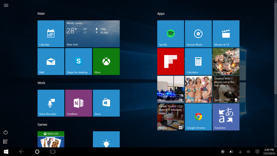
Task: Open the OneNote tile
Action: pyautogui.click(x=78, y=103)
